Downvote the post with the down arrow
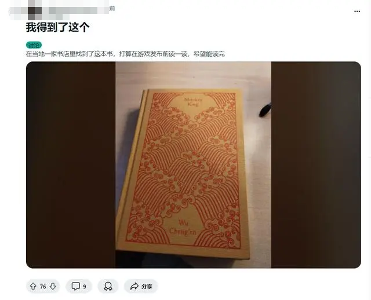This screenshot has width=371, height=300. [53, 286]
